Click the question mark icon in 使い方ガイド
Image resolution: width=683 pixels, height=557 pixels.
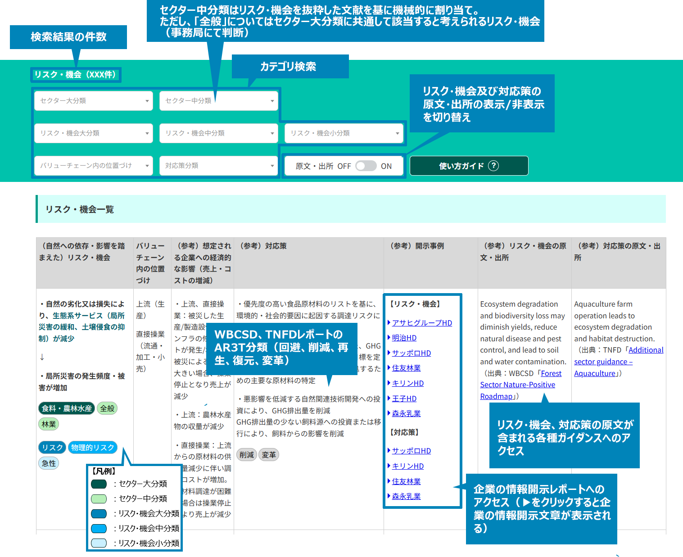click(493, 166)
